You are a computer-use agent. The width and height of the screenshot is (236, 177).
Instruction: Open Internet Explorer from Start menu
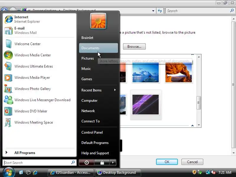pos(40,19)
